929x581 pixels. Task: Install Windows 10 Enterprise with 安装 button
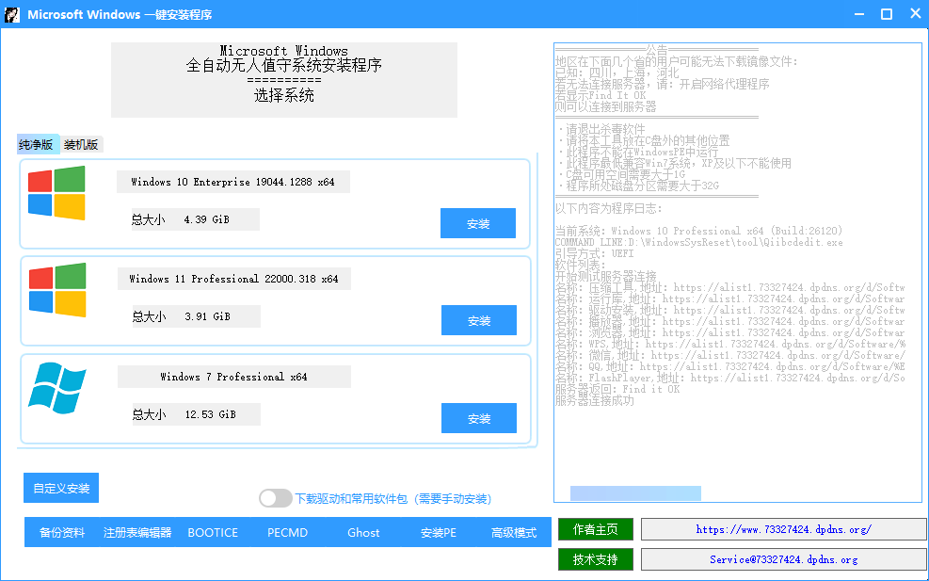tap(478, 223)
